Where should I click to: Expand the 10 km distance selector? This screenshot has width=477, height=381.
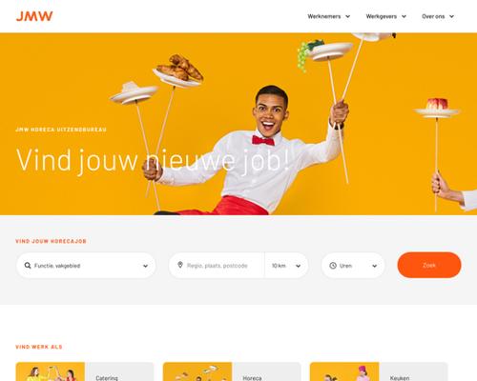point(286,266)
